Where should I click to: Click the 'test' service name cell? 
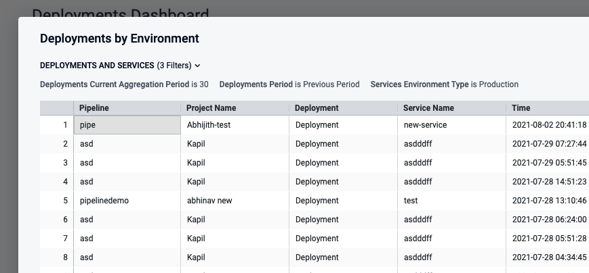click(x=410, y=201)
